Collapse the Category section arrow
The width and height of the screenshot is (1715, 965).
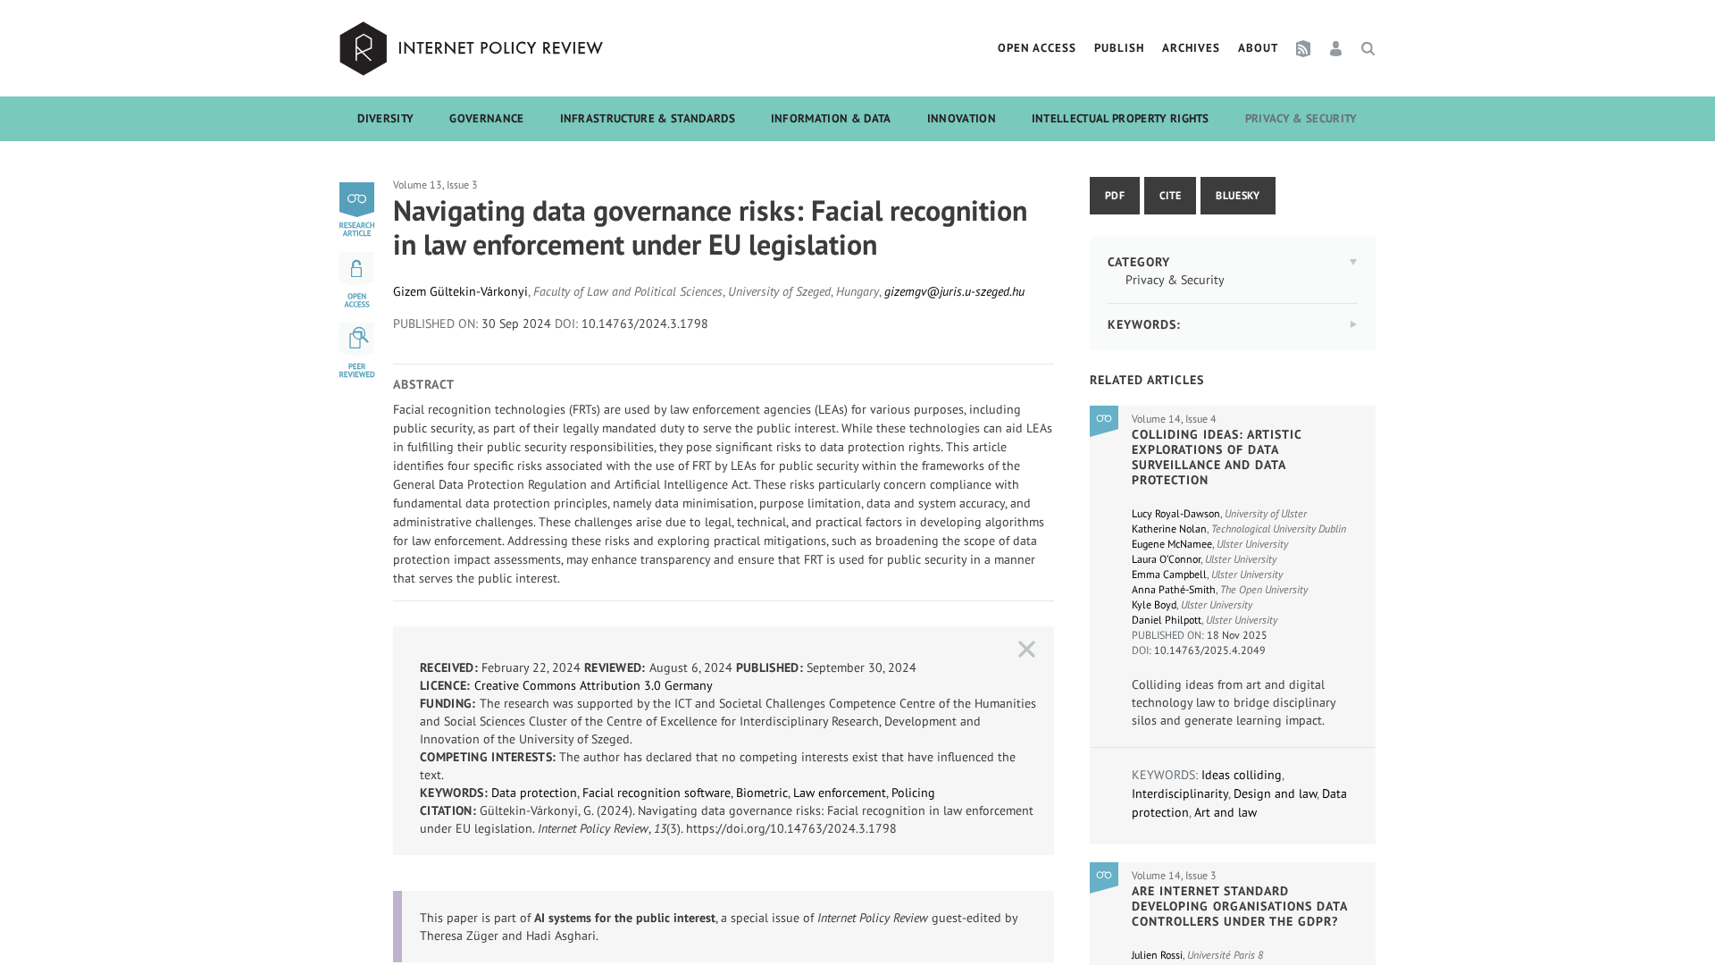(x=1353, y=262)
